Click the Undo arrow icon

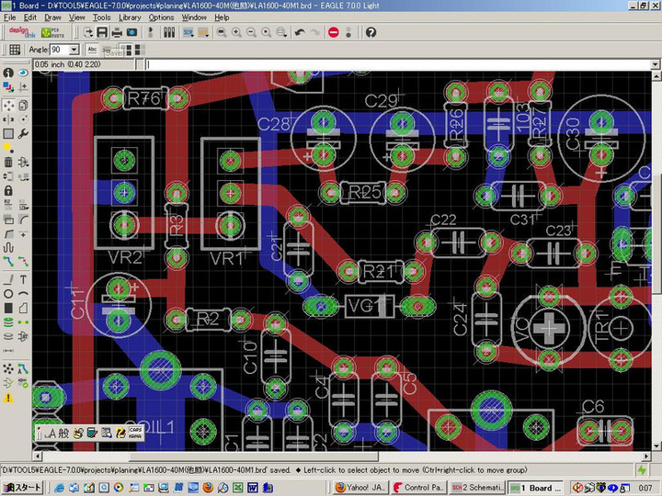click(300, 32)
